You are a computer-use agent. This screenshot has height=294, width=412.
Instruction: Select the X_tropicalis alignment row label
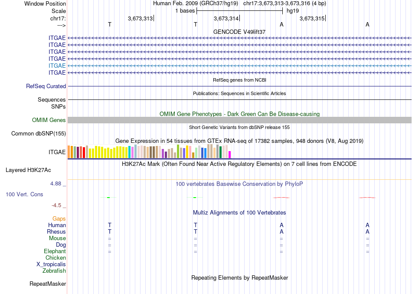51,264
